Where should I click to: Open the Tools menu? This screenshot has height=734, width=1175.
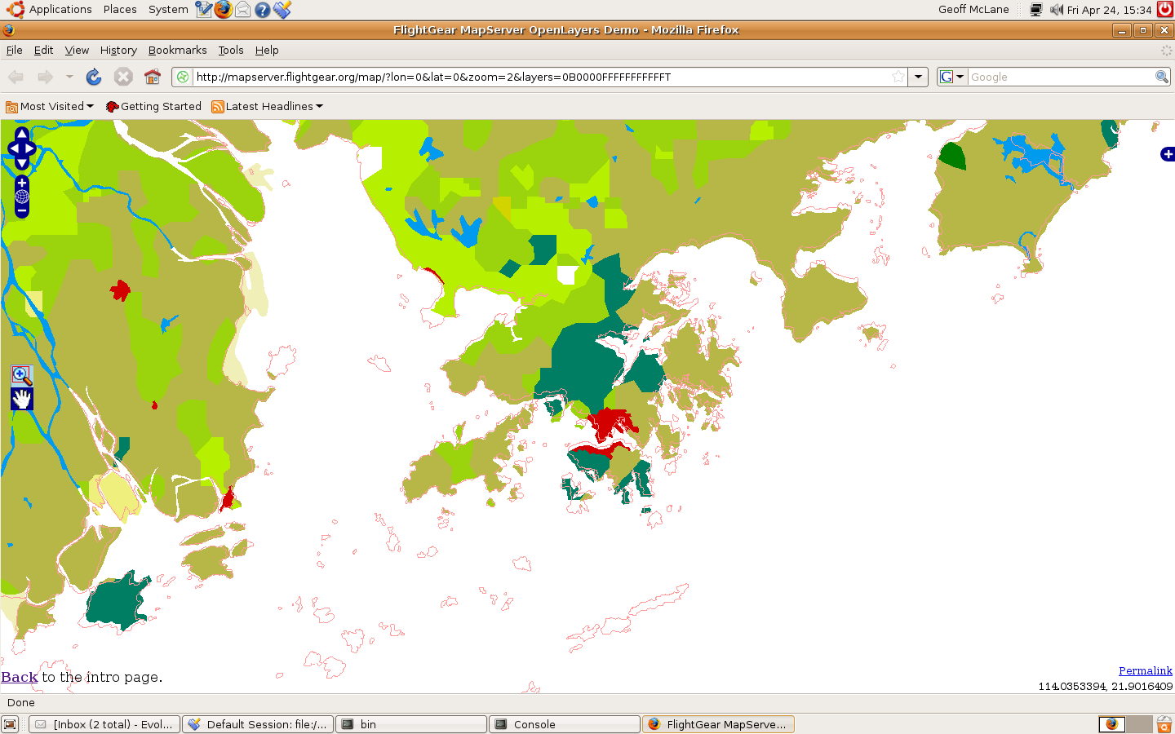coord(230,50)
